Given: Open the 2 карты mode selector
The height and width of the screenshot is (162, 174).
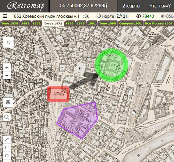Looking at the screenshot, I should tap(131, 6).
